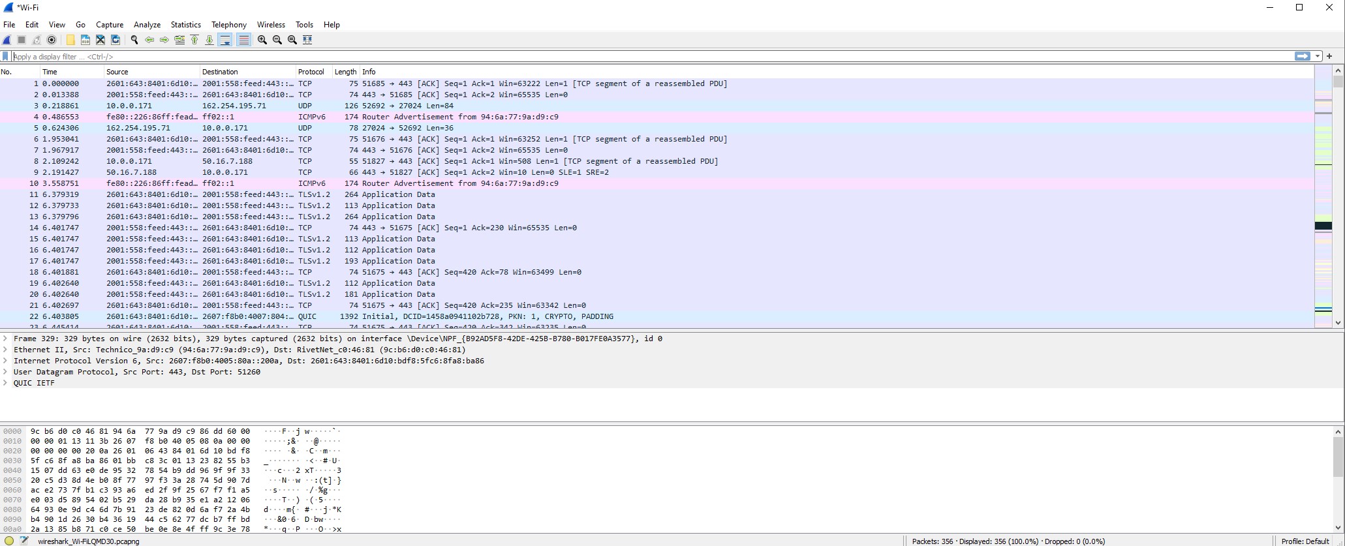Close this capture file icon

click(100, 40)
